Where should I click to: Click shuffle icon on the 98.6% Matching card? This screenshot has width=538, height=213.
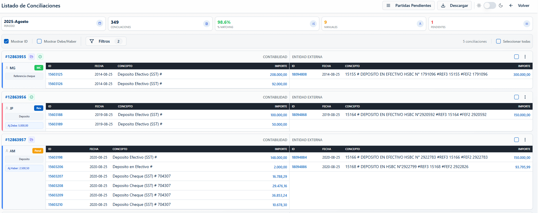(x=313, y=24)
